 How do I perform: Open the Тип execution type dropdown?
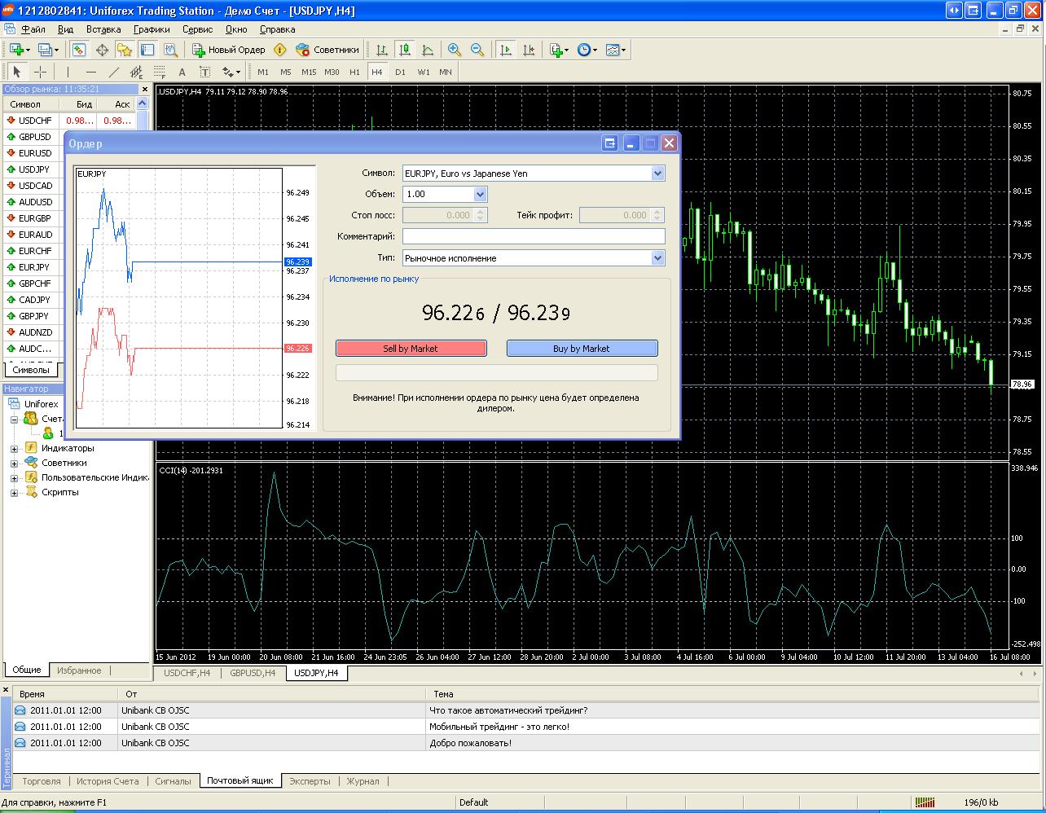point(658,258)
